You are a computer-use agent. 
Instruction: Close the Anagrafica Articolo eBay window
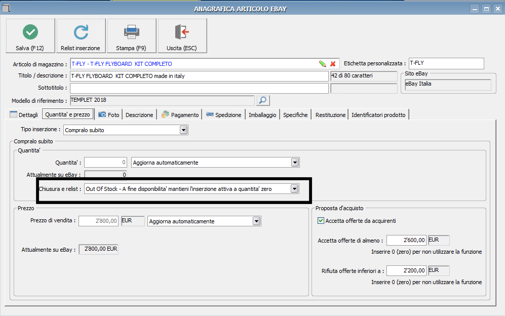pyautogui.click(x=498, y=9)
